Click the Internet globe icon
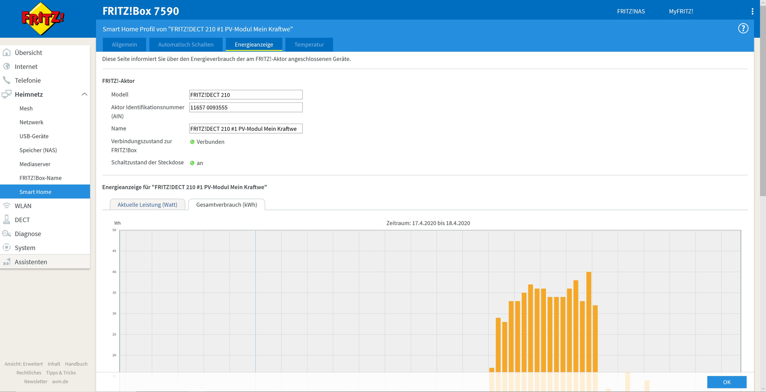The width and height of the screenshot is (766, 392). 7,66
